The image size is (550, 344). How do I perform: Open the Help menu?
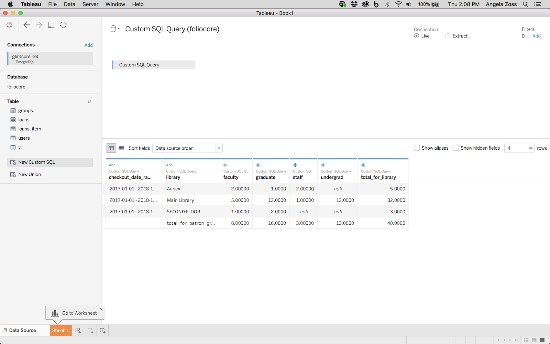pos(138,4)
